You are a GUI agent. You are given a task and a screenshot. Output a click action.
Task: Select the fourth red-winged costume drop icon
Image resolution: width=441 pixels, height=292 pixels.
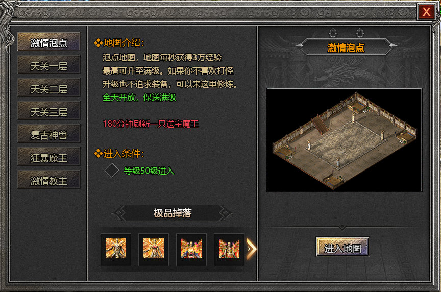[x=229, y=249]
